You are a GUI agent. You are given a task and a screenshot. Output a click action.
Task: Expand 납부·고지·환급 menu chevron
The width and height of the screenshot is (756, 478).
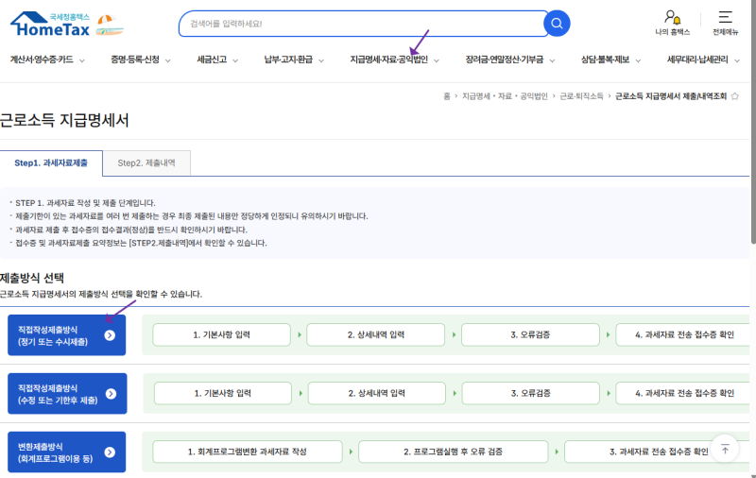(321, 60)
